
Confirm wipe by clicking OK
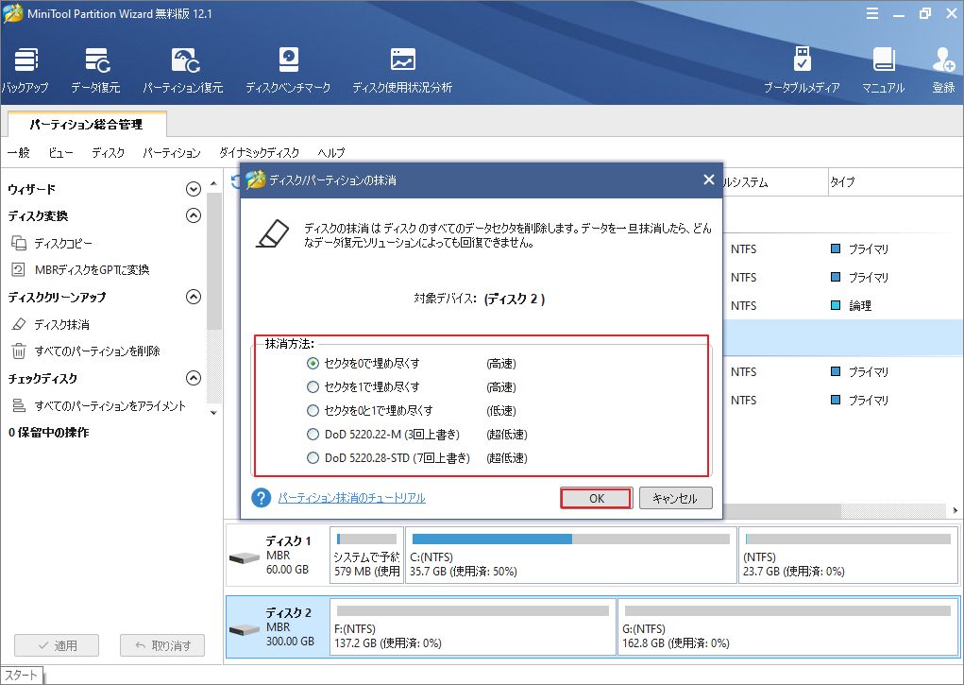click(x=596, y=498)
